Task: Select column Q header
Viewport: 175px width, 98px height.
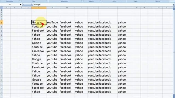Action: (x=166, y=8)
